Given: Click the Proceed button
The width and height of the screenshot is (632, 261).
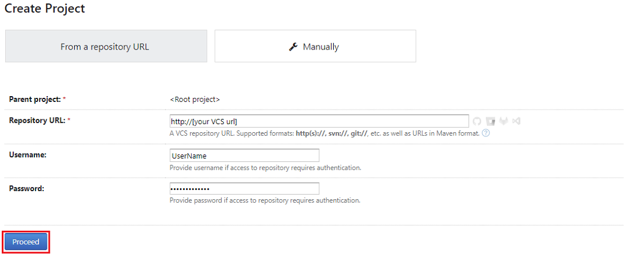Looking at the screenshot, I should pos(26,242).
